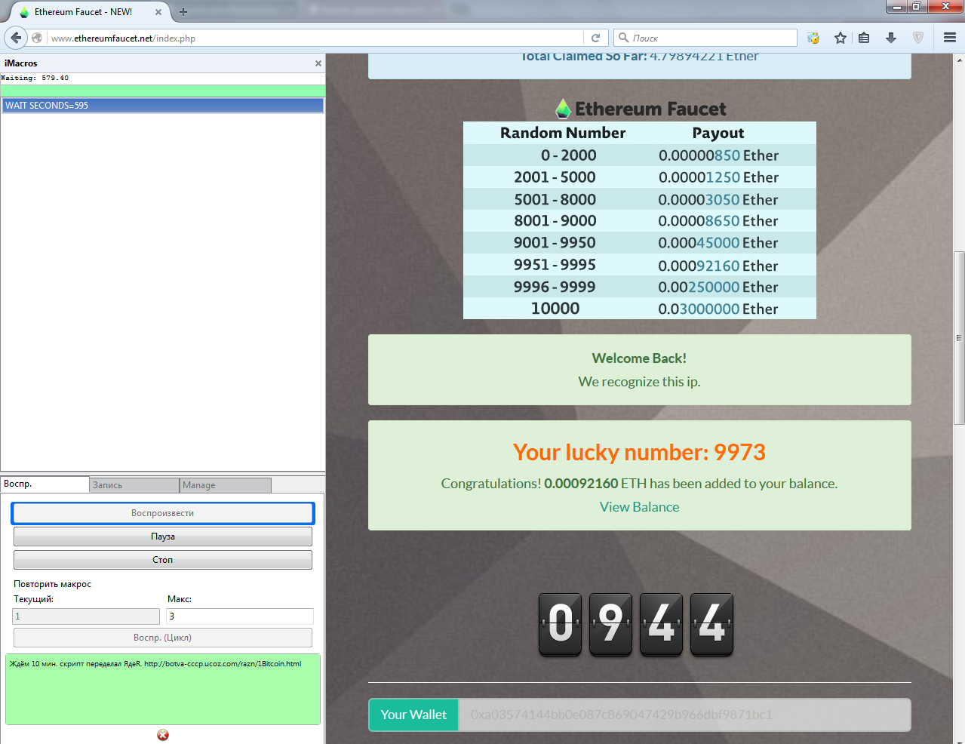The height and width of the screenshot is (744, 965).
Task: Click the '5001 - 8000' range cell
Action: (x=555, y=199)
